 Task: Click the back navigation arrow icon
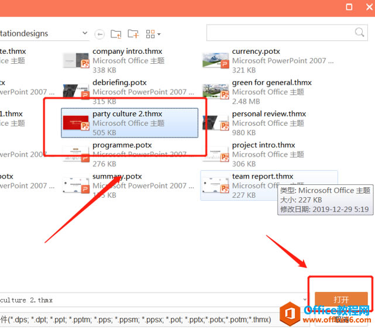point(99,35)
